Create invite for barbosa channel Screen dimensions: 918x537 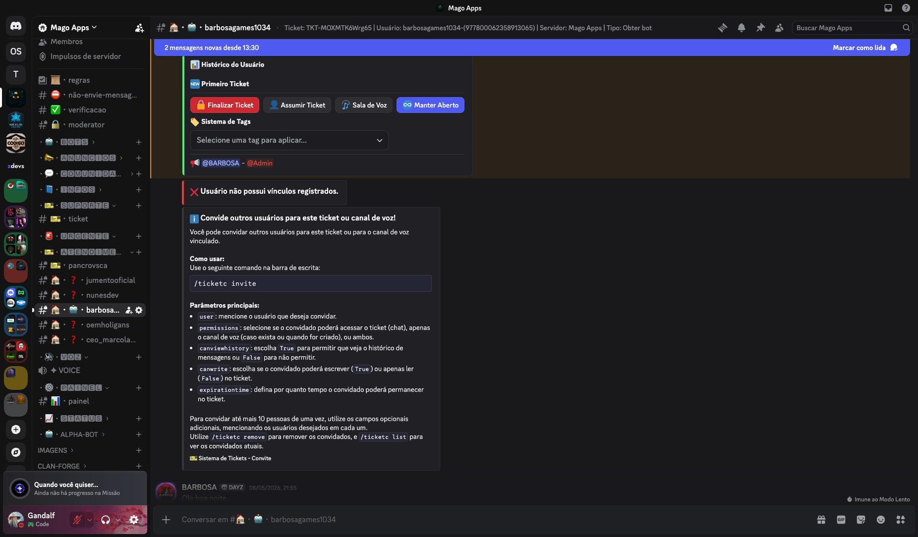coord(129,310)
